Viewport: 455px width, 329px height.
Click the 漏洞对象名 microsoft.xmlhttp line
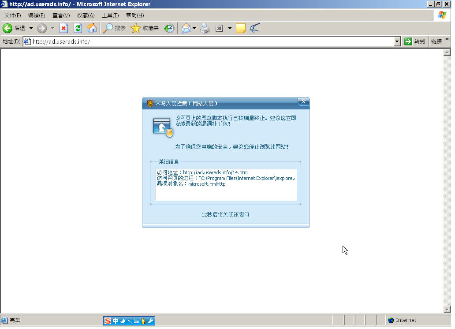pos(191,184)
